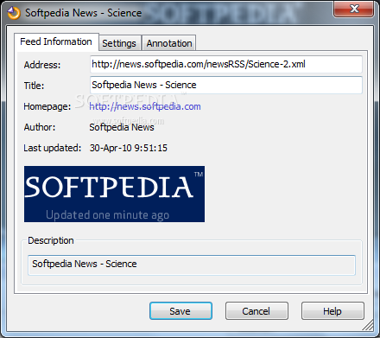Image resolution: width=380 pixels, height=338 pixels.
Task: Click the 'Author:' label
Action: (x=40, y=127)
